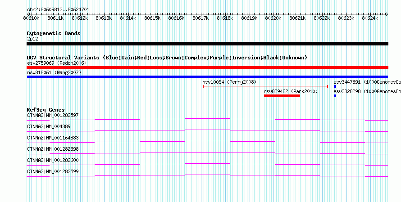Select the CTNNA2|NM_001282599 transcript label

[x=53, y=171]
